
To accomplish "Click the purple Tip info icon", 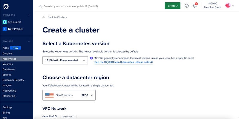I will pyautogui.click(x=91, y=58).
